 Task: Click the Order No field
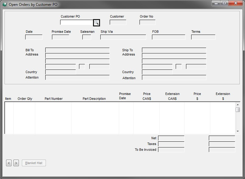coord(147,22)
